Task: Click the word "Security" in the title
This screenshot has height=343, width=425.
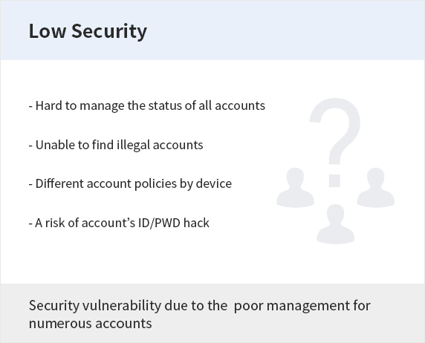Action: click(109, 31)
